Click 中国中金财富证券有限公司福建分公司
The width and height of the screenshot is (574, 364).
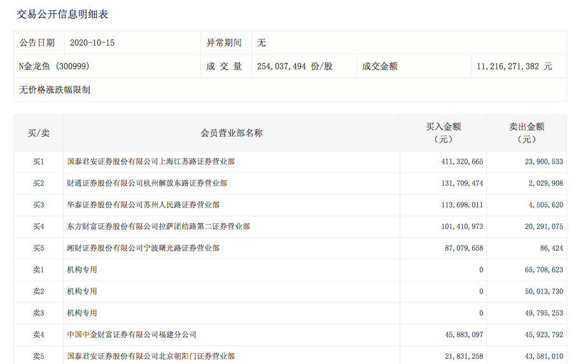(x=132, y=334)
